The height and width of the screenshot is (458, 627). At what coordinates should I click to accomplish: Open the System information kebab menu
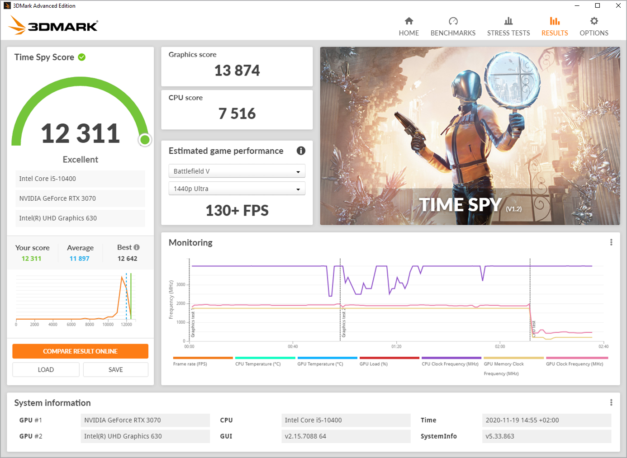611,402
